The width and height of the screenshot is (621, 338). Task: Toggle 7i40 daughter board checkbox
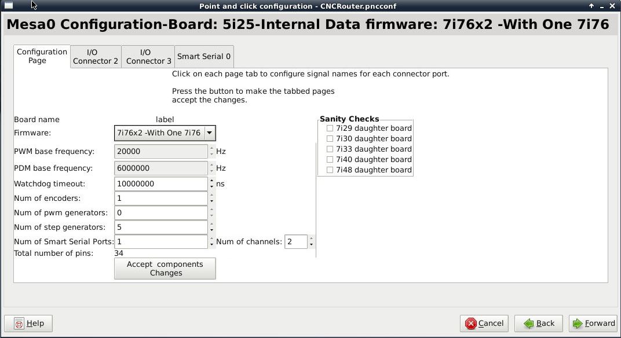click(x=330, y=160)
